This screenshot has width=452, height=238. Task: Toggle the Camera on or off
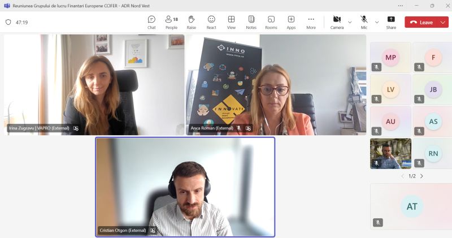pos(337,22)
